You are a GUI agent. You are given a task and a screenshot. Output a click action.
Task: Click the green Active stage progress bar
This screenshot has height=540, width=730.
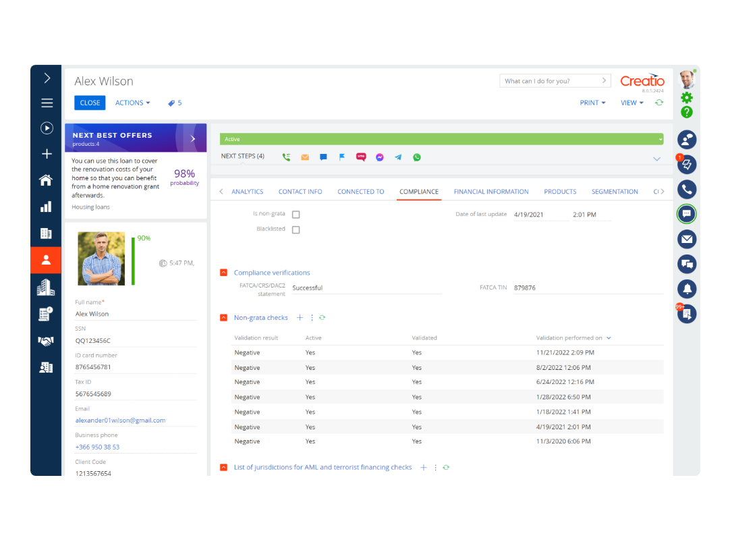pyautogui.click(x=439, y=139)
